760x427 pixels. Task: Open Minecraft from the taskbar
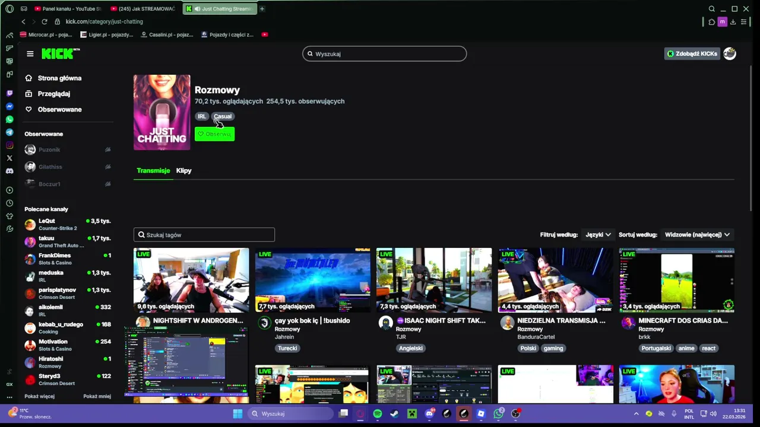tap(412, 413)
